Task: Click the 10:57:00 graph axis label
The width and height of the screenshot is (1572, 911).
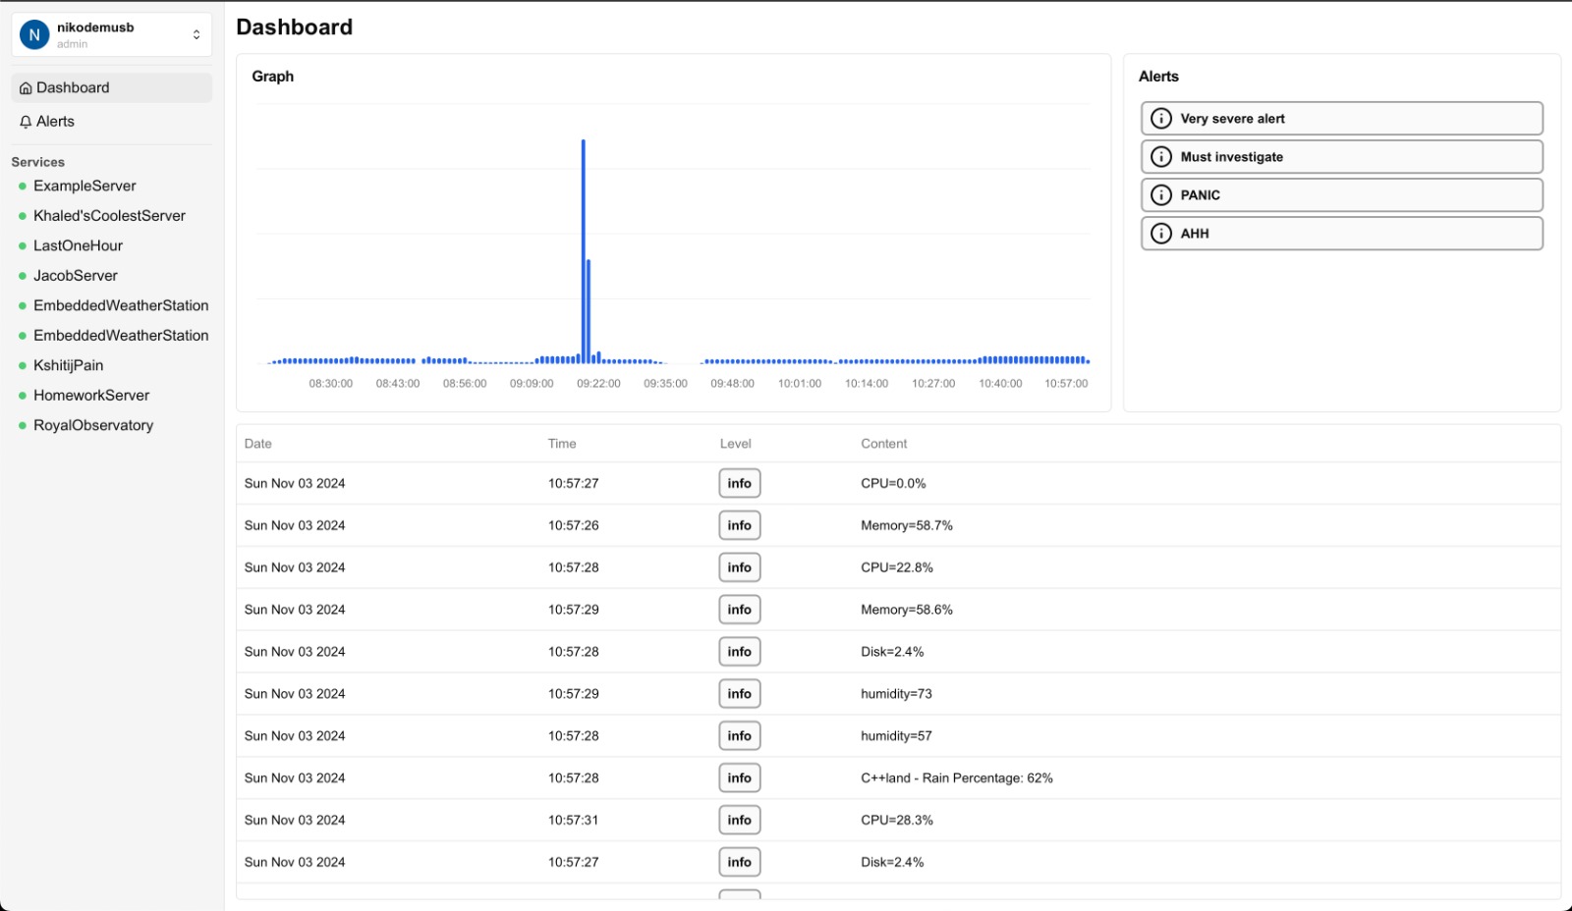Action: 1066,384
